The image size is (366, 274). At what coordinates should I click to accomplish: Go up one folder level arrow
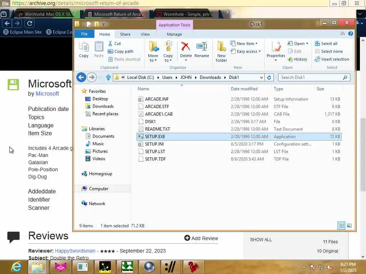coord(108,77)
